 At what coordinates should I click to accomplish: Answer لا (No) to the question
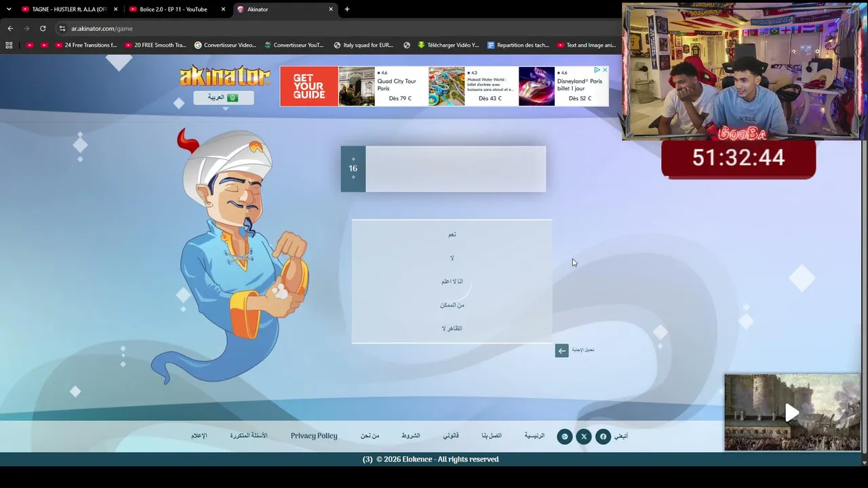pos(452,258)
